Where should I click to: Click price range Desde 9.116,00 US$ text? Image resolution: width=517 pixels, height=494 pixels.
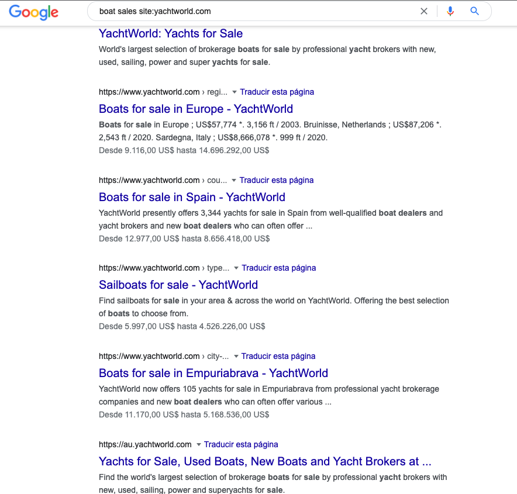[x=184, y=151]
